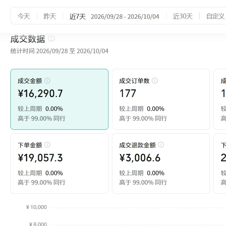
Task: Click the ¥10,000 chart axis label
Action: tap(37, 207)
